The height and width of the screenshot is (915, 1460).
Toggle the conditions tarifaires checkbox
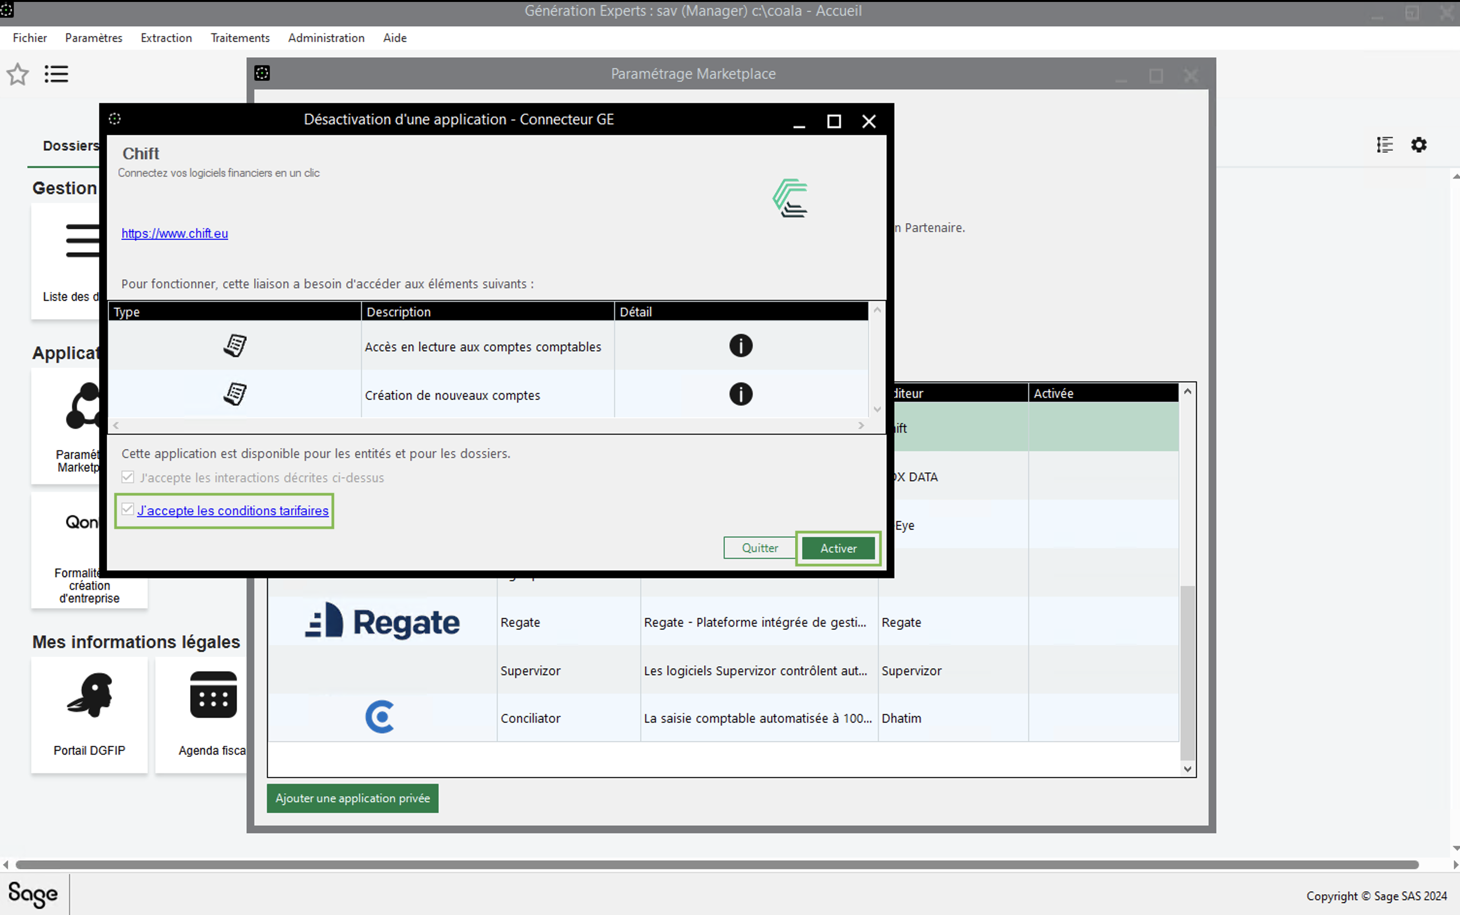click(x=128, y=509)
